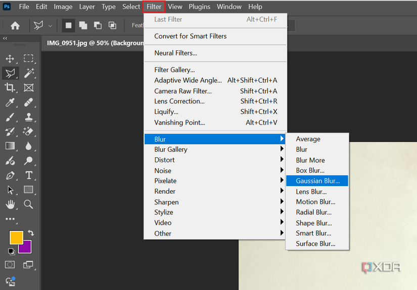The width and height of the screenshot is (417, 290).
Task: Choose Gaussian Blur from the submenu
Action: (x=317, y=181)
